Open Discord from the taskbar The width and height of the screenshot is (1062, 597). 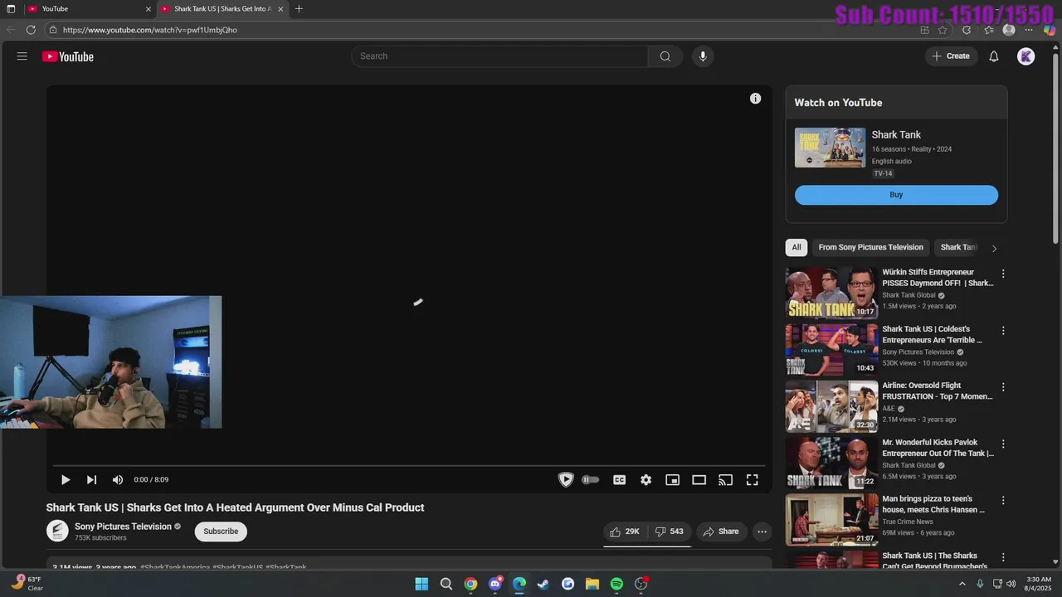(495, 584)
